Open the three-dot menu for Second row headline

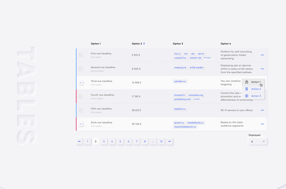pos(262,69)
